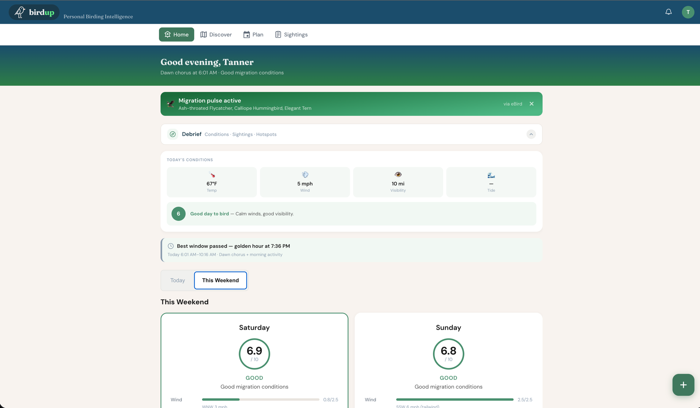Click Saturday's wind progress bar
This screenshot has height=408, width=700.
click(260, 399)
